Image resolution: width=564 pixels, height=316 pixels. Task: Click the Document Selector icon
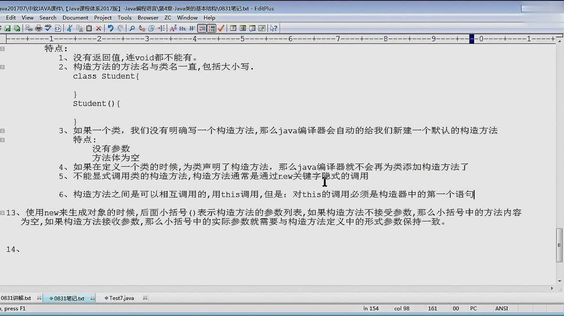pos(252,28)
